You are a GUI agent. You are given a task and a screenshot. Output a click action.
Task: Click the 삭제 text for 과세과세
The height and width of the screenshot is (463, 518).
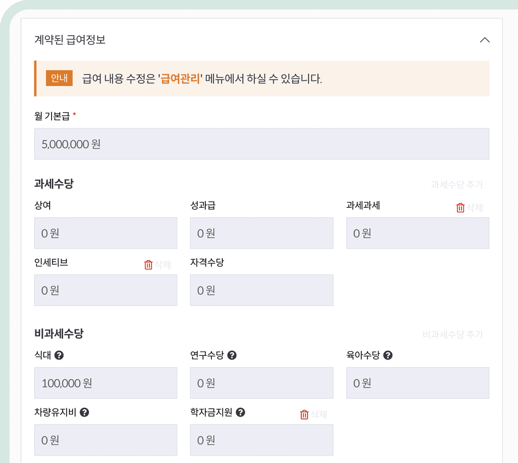click(475, 207)
